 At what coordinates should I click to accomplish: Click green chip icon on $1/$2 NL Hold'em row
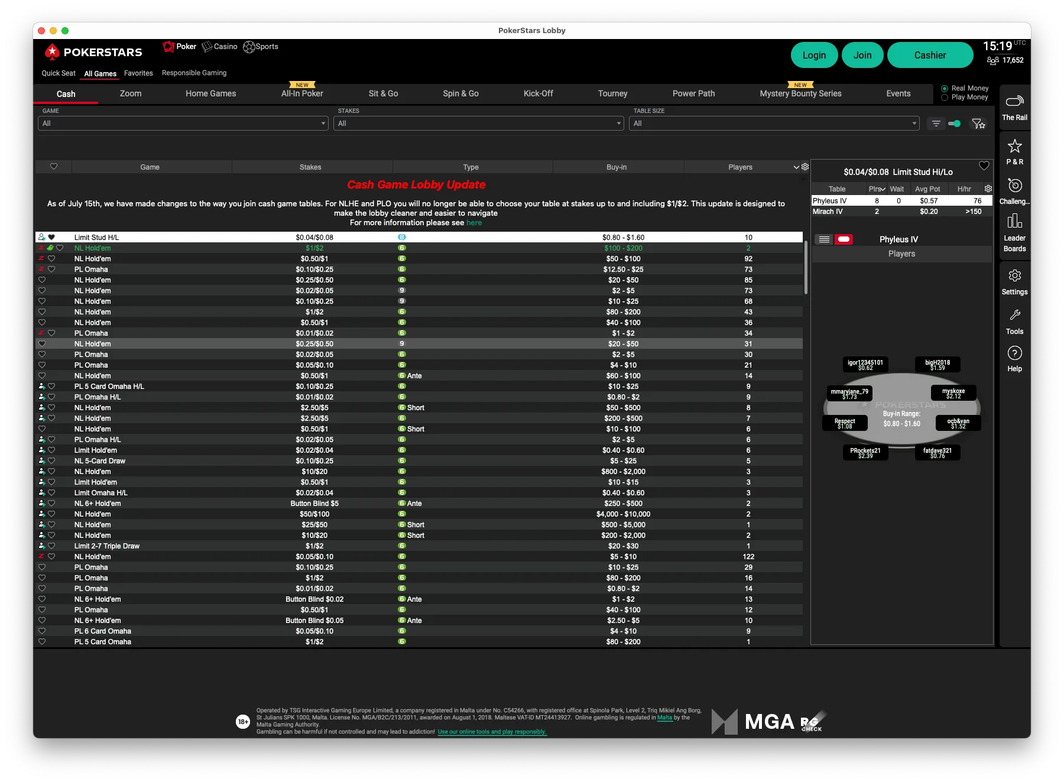click(x=50, y=248)
